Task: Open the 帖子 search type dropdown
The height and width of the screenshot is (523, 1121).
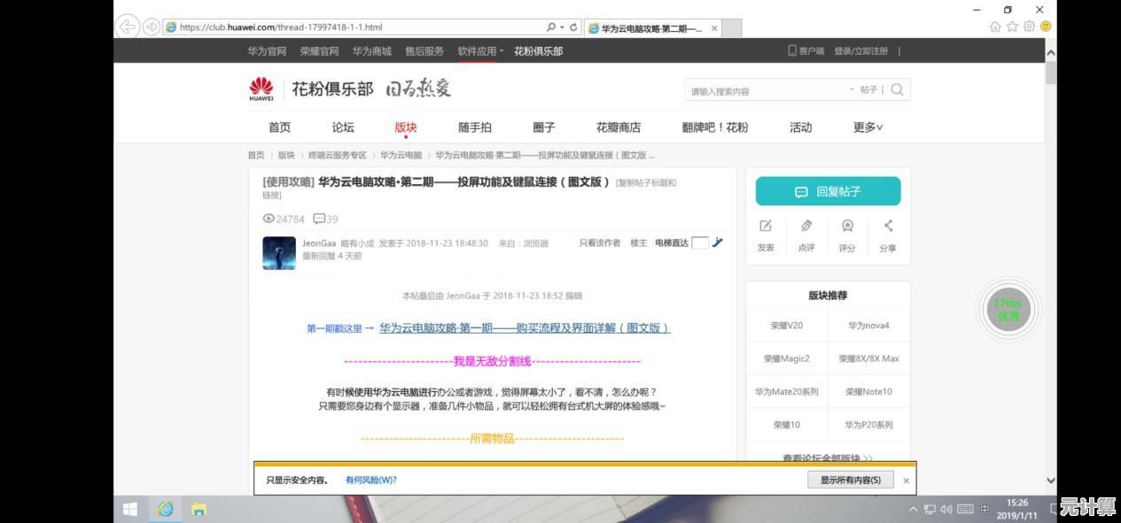Action: [x=864, y=90]
